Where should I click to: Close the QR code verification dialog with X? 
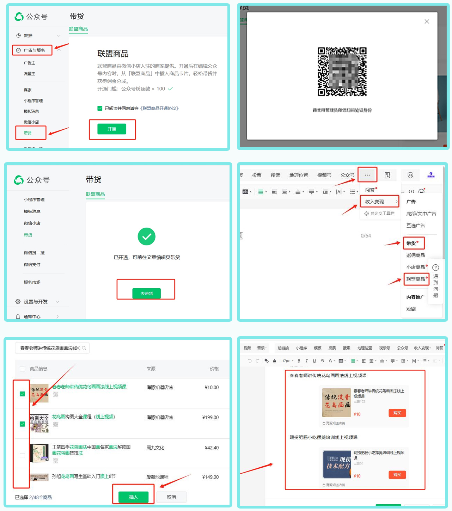tap(427, 21)
